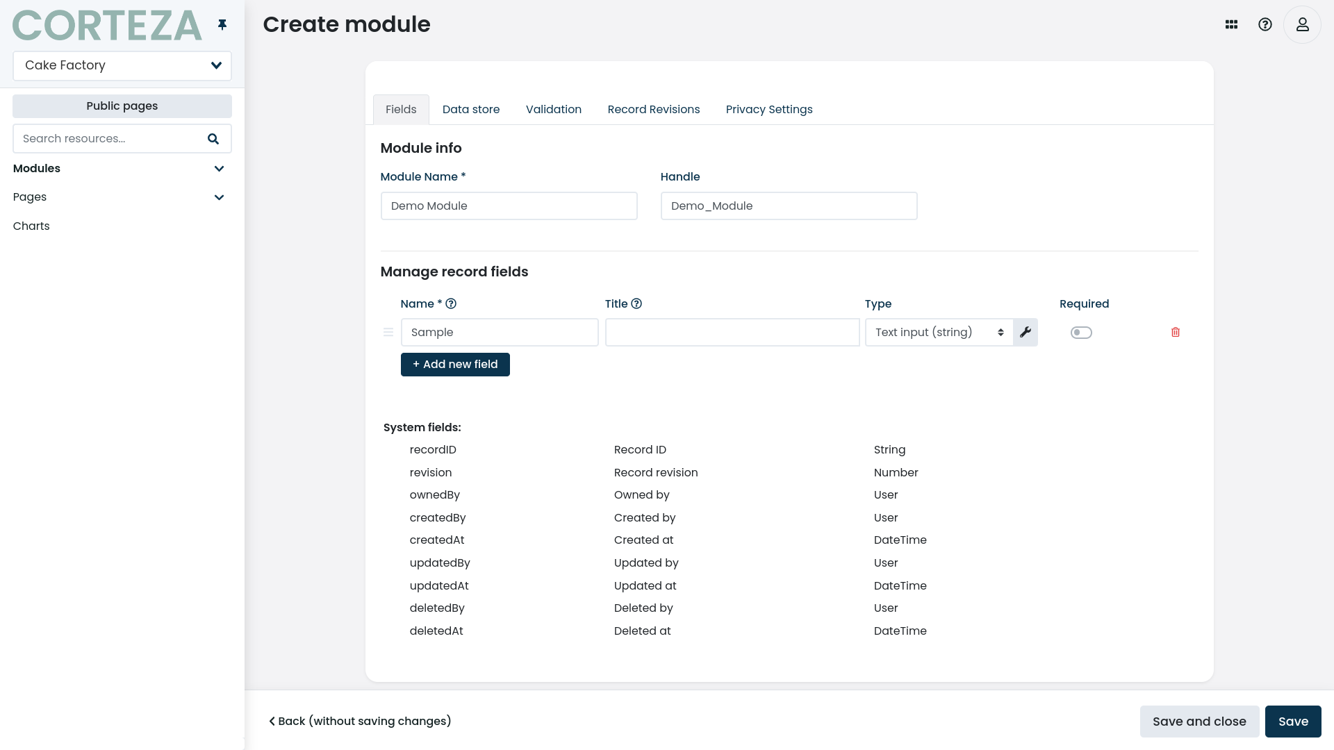
Task: Click the Title field help icon
Action: (636, 303)
